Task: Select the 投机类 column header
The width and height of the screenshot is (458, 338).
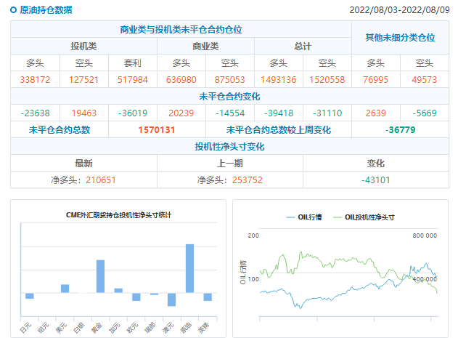Action: coord(83,46)
